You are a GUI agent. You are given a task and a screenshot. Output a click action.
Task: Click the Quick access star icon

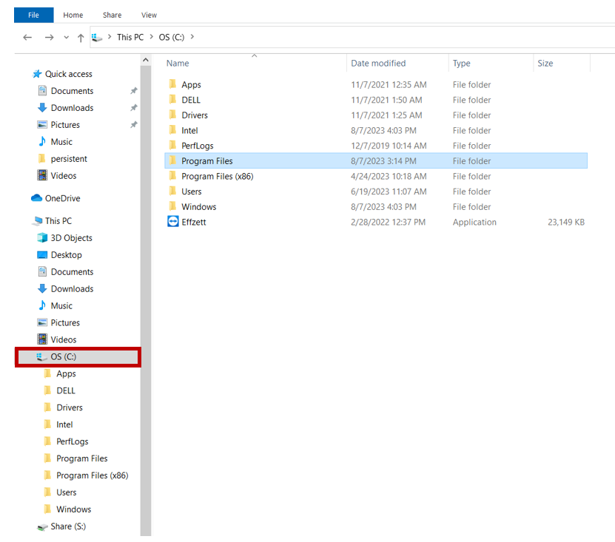[37, 74]
